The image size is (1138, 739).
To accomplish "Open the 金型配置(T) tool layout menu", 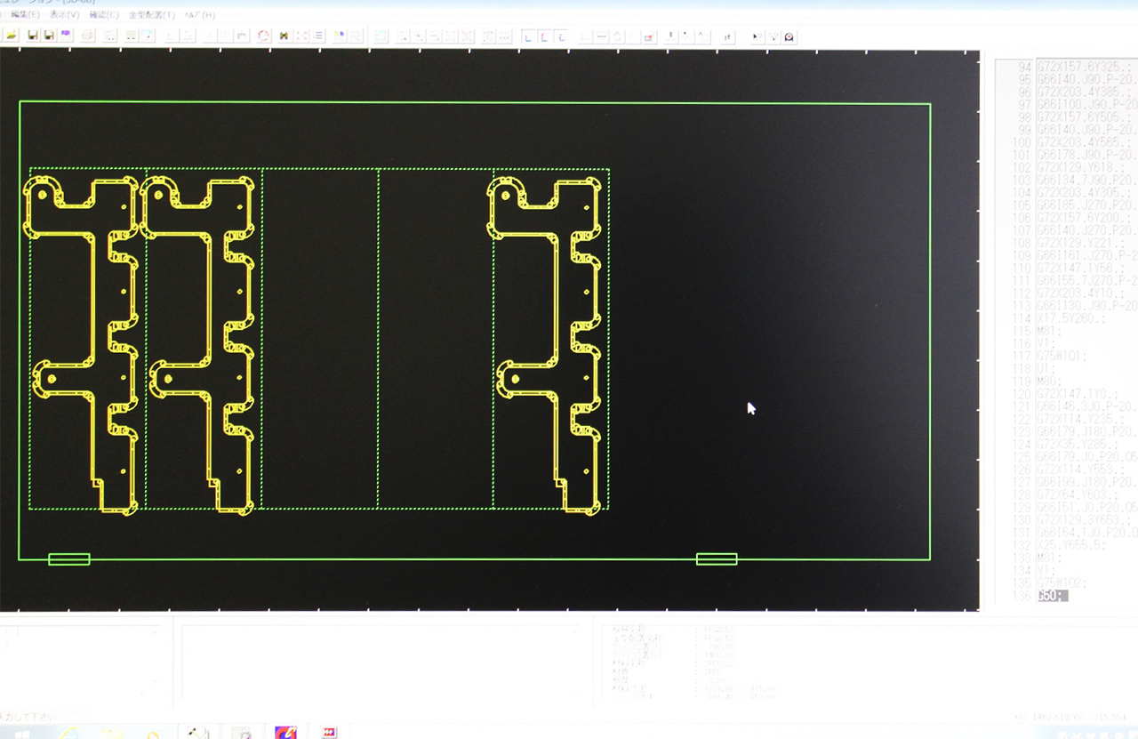I will 151,15.
